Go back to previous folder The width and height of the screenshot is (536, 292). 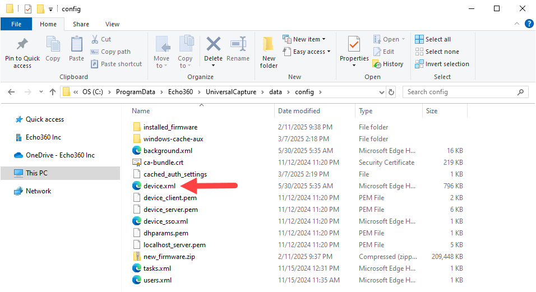[11, 92]
